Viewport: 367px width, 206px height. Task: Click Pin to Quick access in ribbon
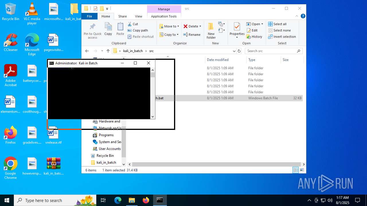coord(92,31)
